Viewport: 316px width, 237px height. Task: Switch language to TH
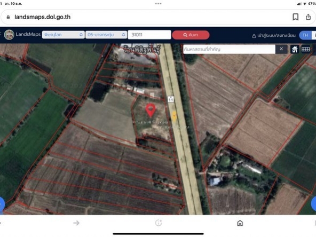[305, 35]
